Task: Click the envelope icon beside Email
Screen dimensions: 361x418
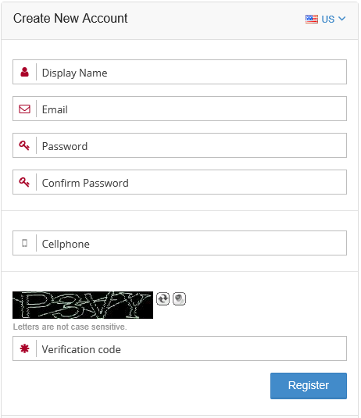Action: point(24,109)
